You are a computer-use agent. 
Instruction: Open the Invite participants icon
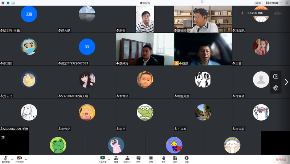[116, 159]
